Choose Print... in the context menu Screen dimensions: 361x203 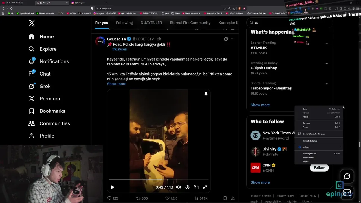pos(319,127)
